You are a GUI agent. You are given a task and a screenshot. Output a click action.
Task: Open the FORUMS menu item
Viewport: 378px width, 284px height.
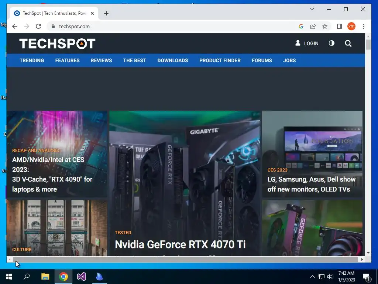262,60
